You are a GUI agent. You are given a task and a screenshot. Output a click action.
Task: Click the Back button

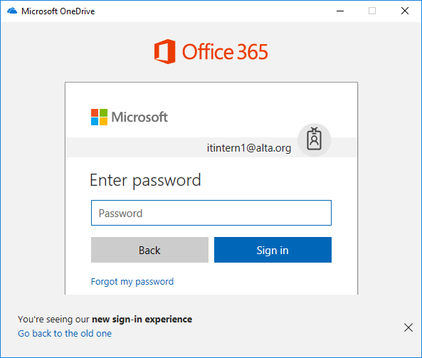[149, 250]
